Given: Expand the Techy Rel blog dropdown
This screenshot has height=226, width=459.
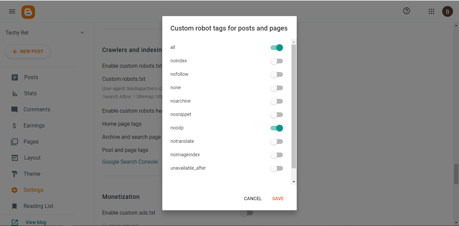Looking at the screenshot, I should click(x=82, y=33).
